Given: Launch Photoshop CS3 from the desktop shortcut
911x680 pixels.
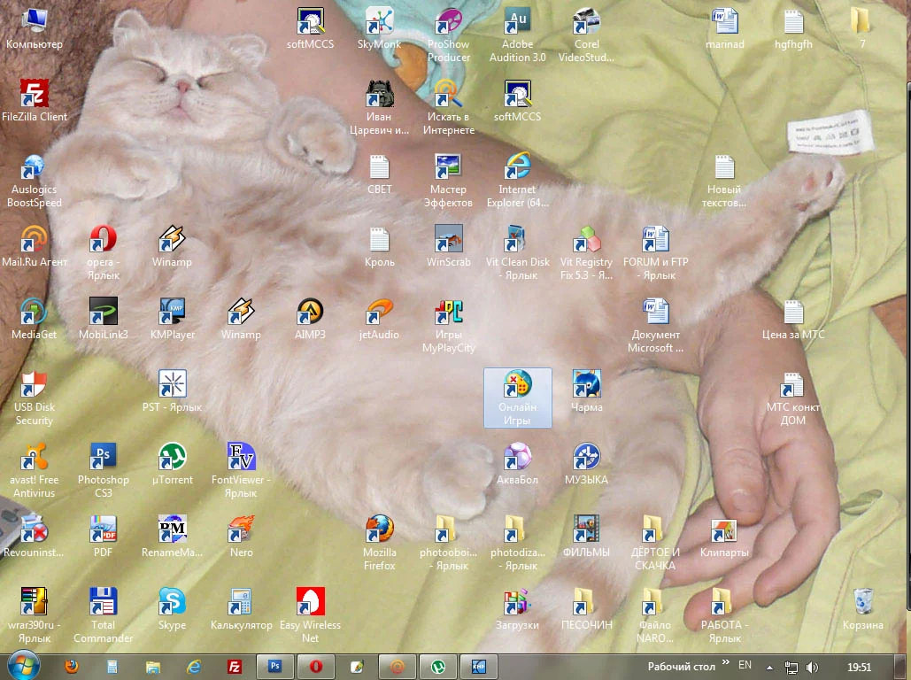Looking at the screenshot, I should pos(103,471).
